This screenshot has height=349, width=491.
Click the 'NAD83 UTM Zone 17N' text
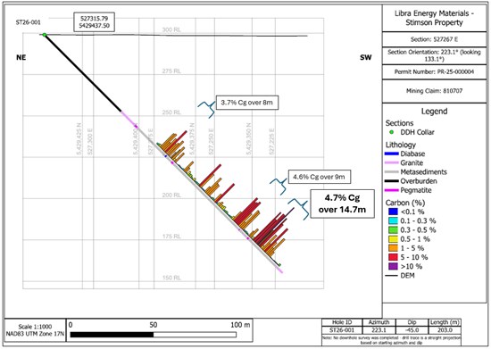coord(35,334)
